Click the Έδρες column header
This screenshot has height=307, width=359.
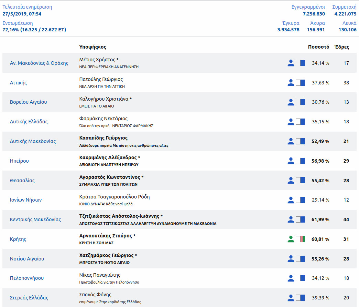tap(341, 47)
